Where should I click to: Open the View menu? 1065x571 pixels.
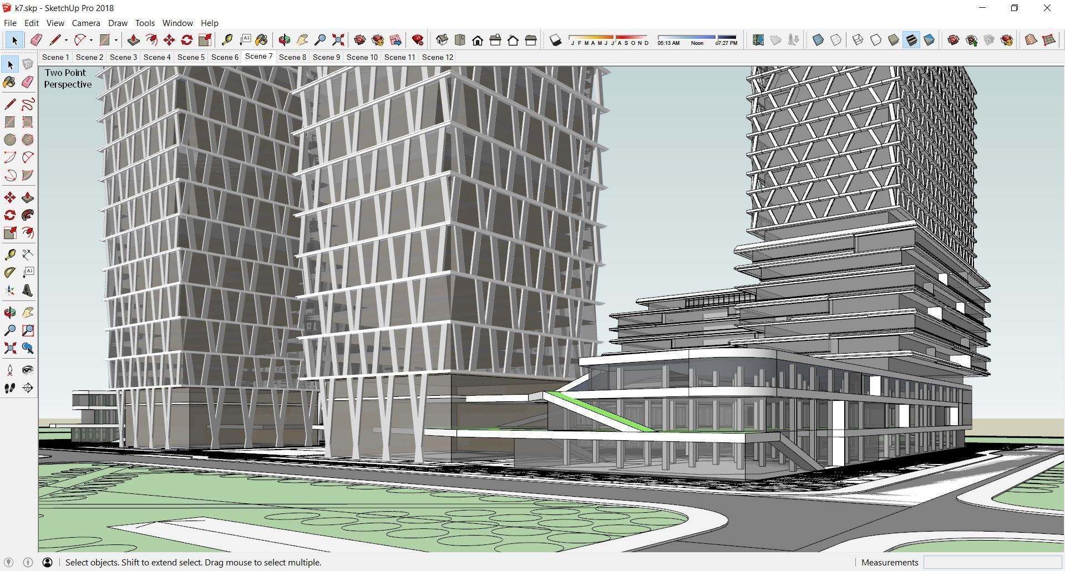coord(55,23)
